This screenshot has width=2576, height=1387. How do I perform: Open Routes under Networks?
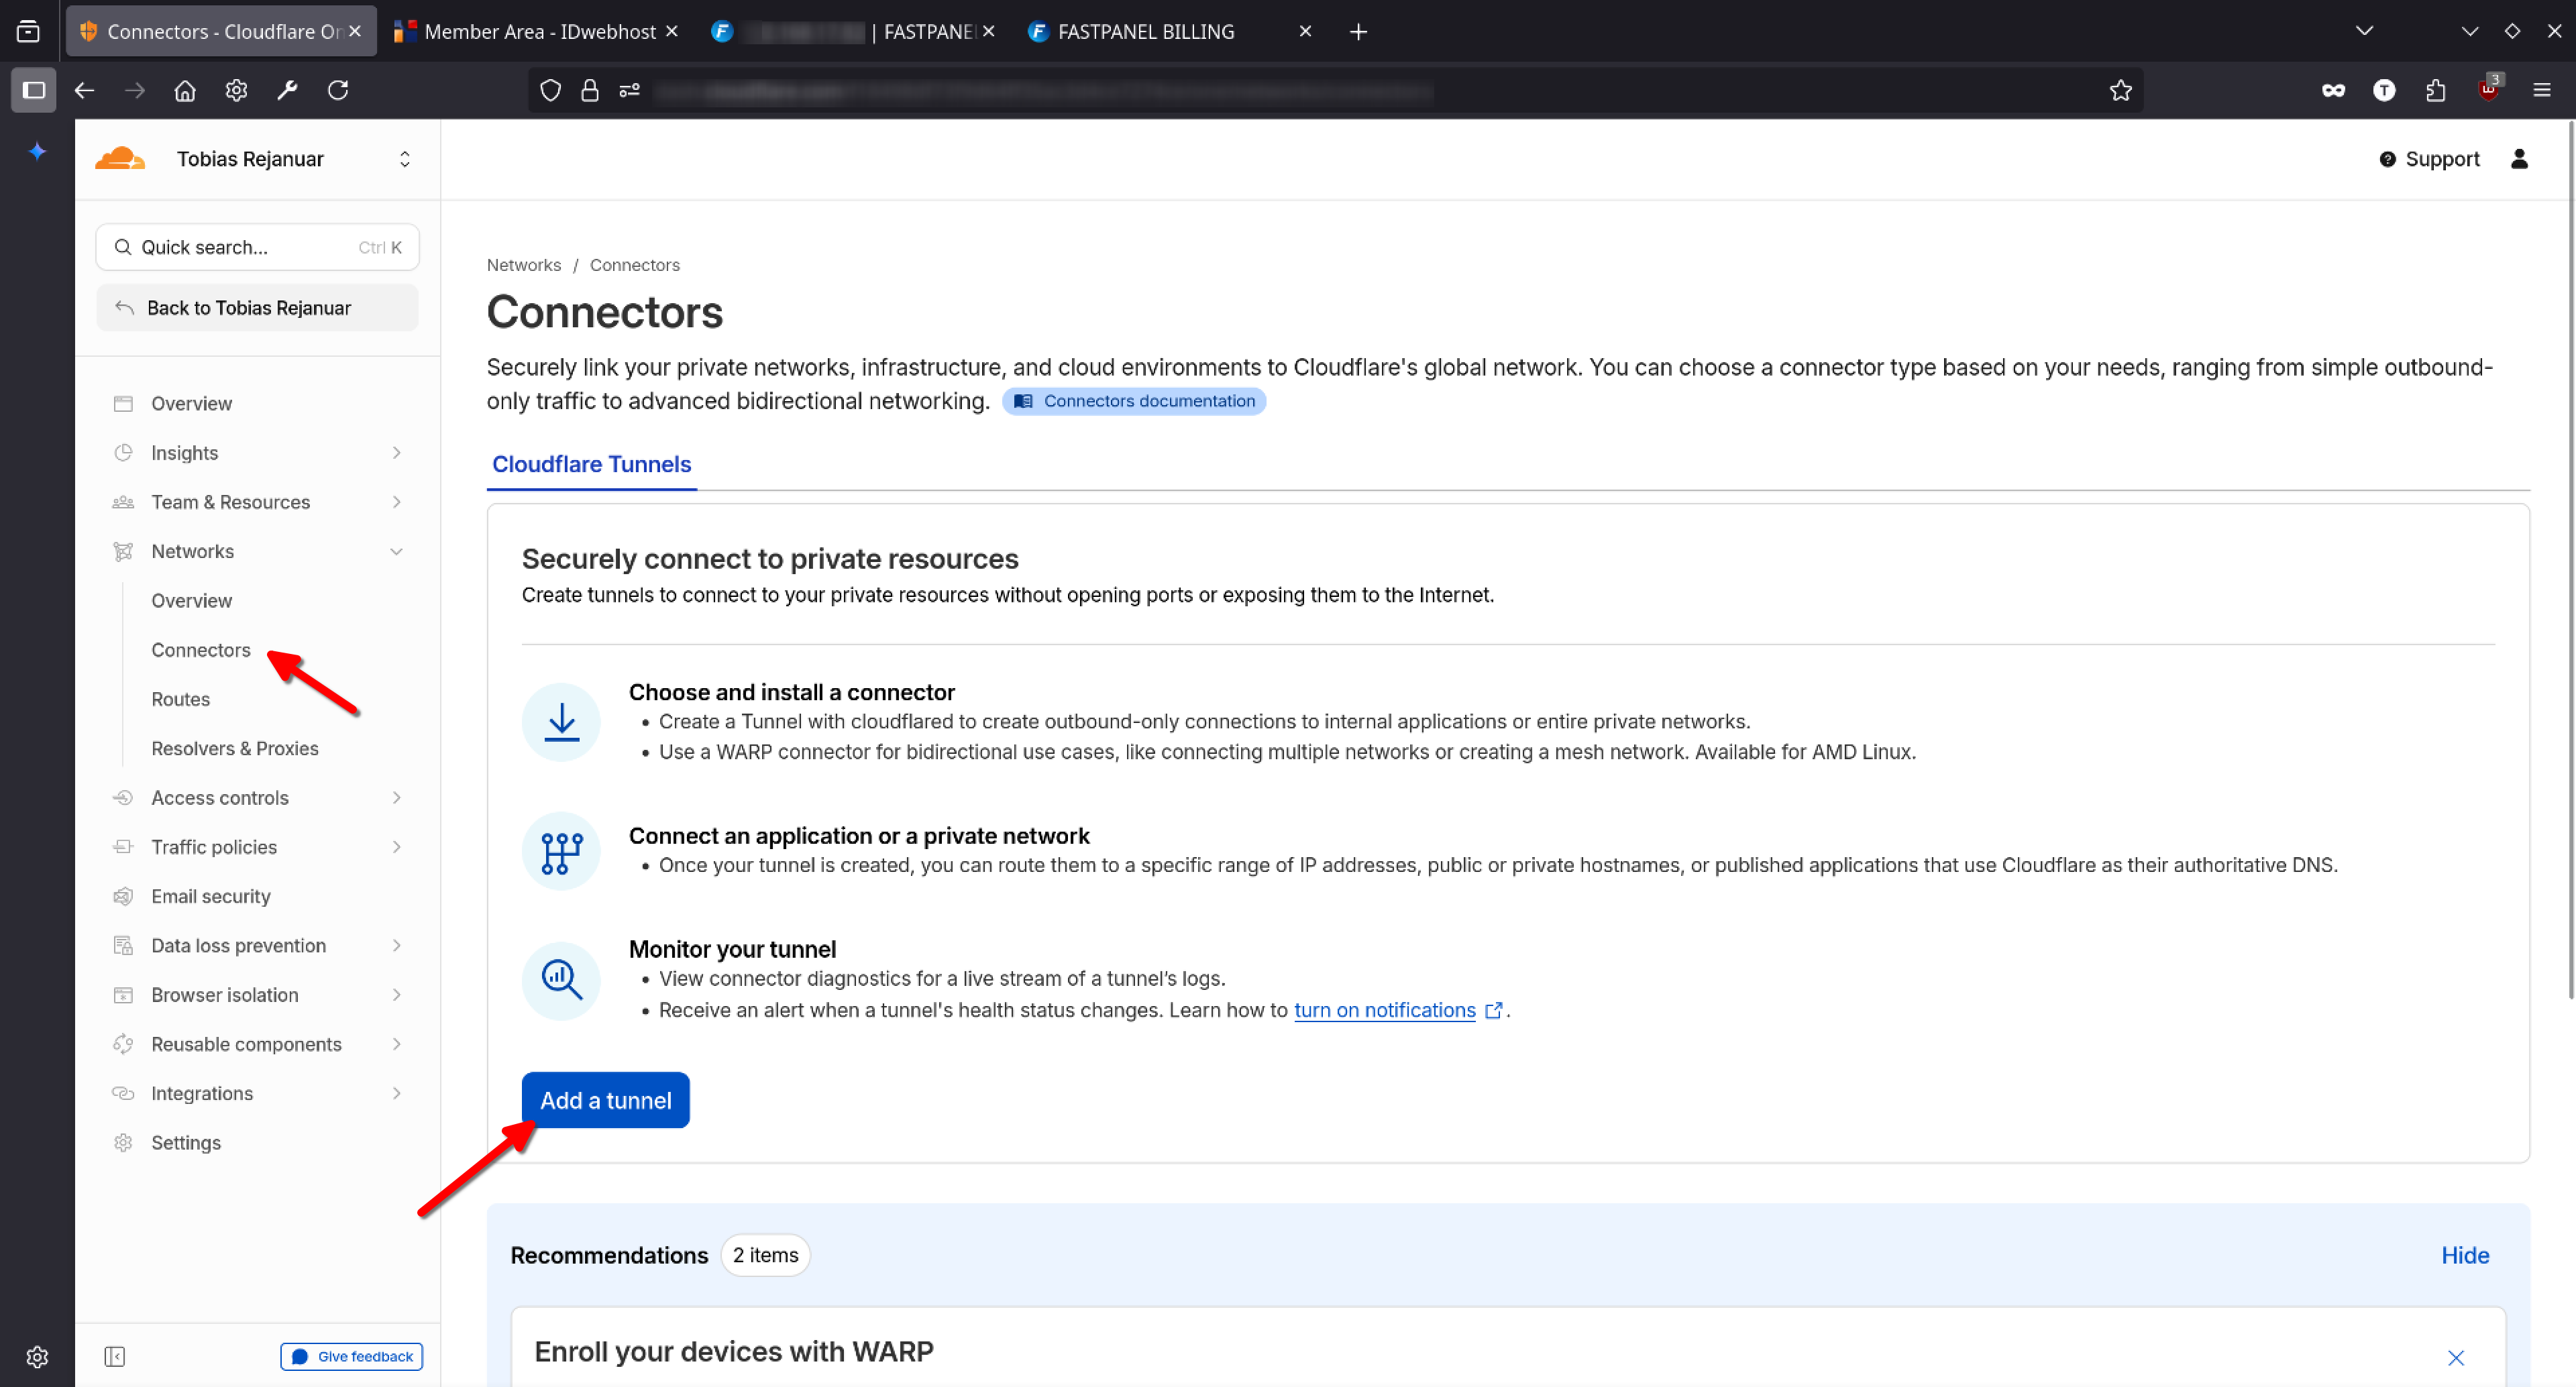coord(181,699)
